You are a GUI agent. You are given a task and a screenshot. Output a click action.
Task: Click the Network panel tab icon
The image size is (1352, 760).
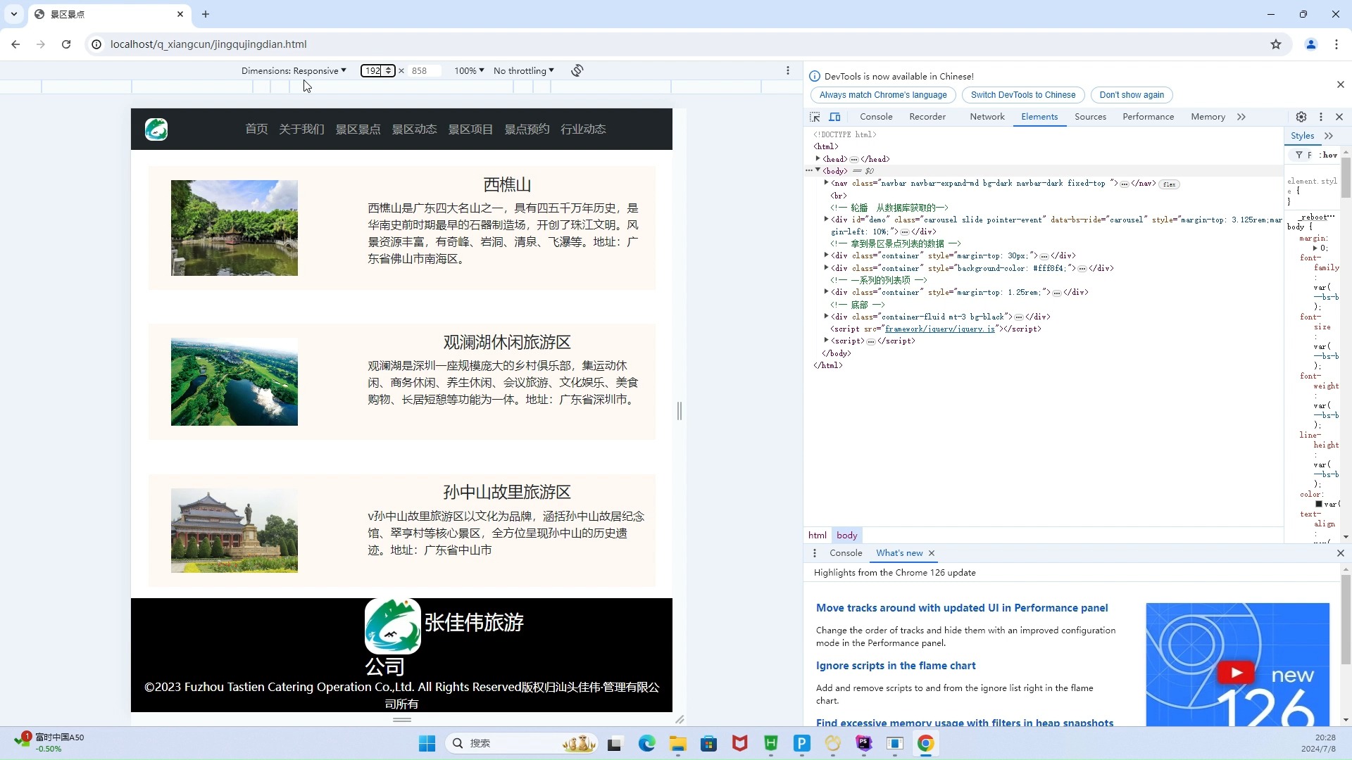click(x=987, y=116)
